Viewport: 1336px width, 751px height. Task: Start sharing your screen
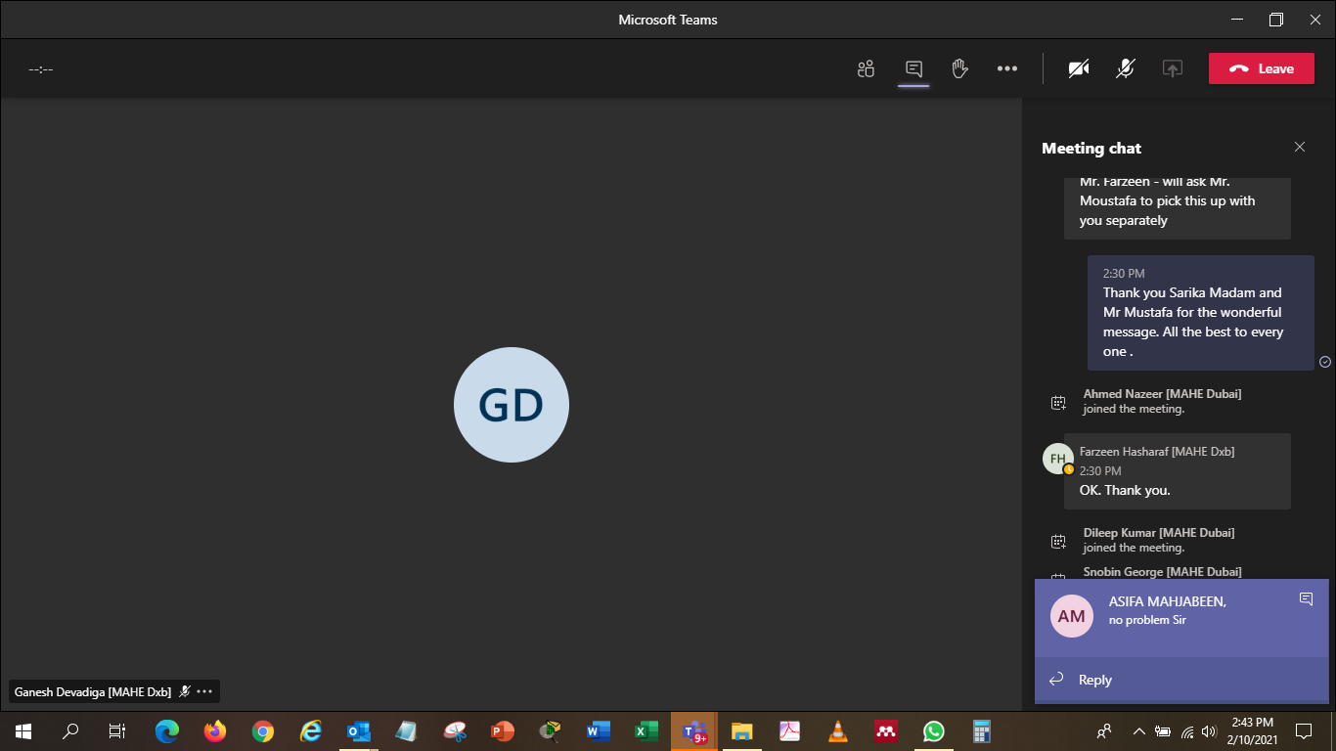1172,68
